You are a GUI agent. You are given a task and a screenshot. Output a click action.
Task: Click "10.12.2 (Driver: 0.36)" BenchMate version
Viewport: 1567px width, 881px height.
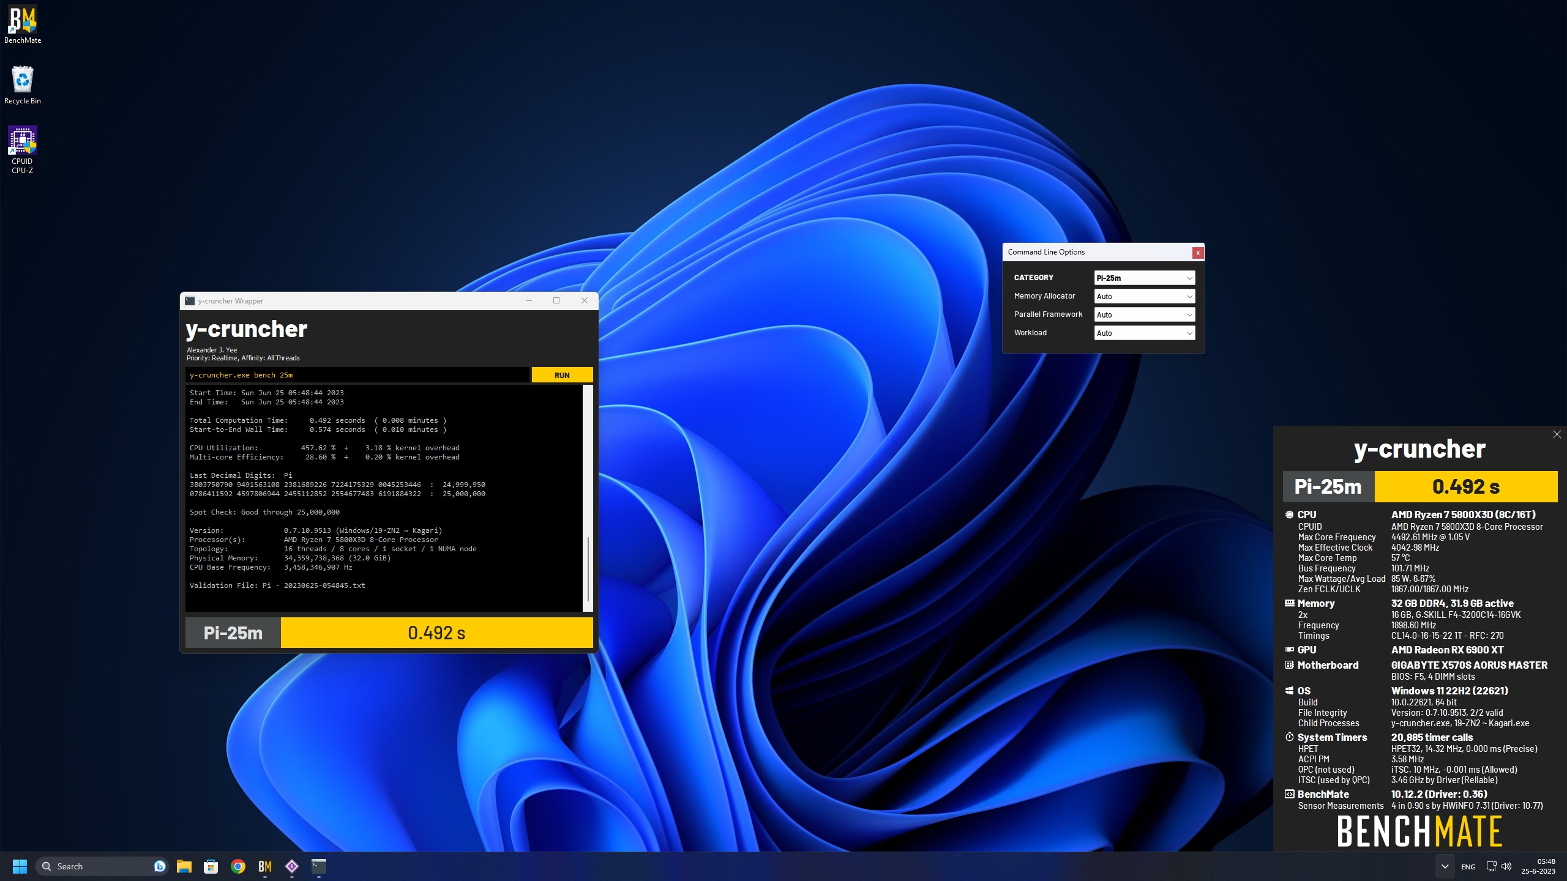1439,794
